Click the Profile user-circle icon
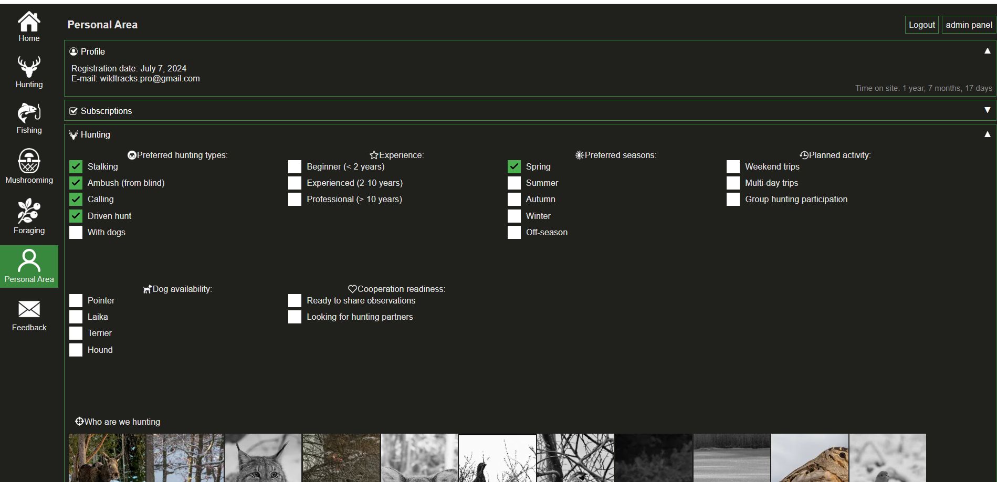 [74, 51]
